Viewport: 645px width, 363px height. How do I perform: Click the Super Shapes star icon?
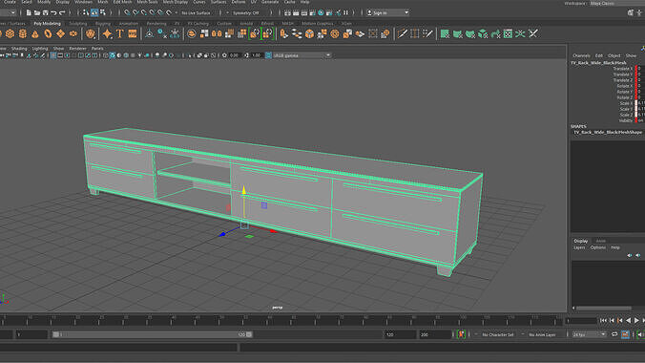tap(108, 33)
